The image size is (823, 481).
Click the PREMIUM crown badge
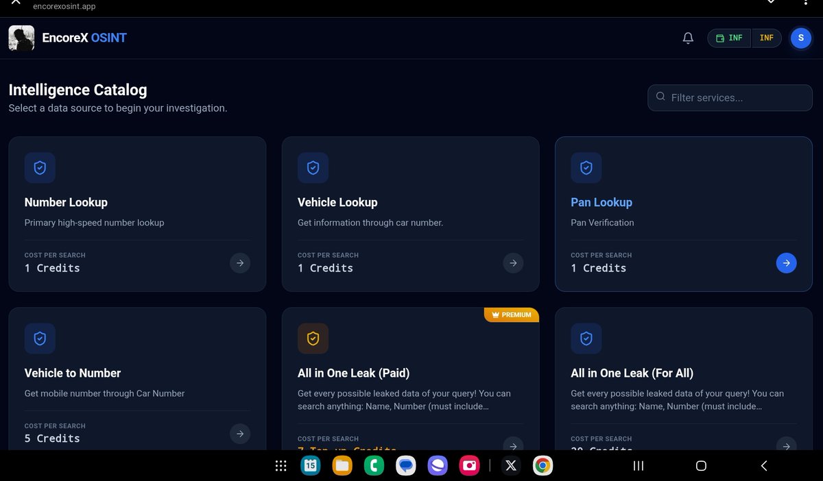pos(512,314)
